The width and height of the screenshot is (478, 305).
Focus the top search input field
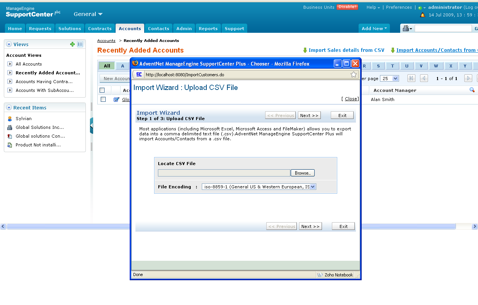(443, 29)
